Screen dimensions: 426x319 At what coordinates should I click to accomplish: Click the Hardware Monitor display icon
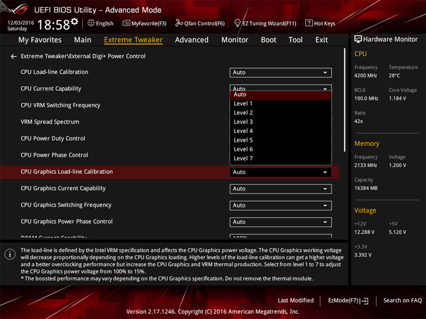[x=358, y=39]
